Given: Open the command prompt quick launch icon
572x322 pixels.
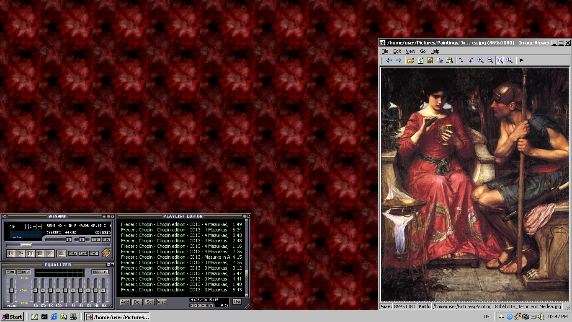Looking at the screenshot, I should (x=44, y=317).
